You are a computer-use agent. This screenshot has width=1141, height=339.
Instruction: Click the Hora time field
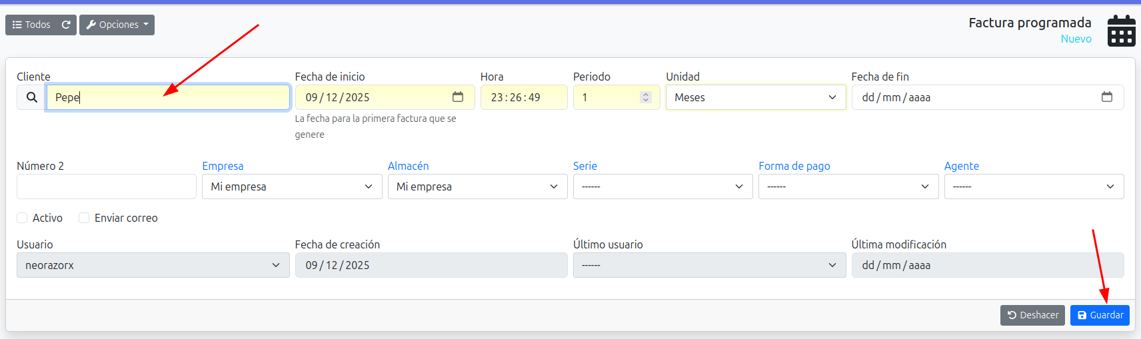[524, 97]
